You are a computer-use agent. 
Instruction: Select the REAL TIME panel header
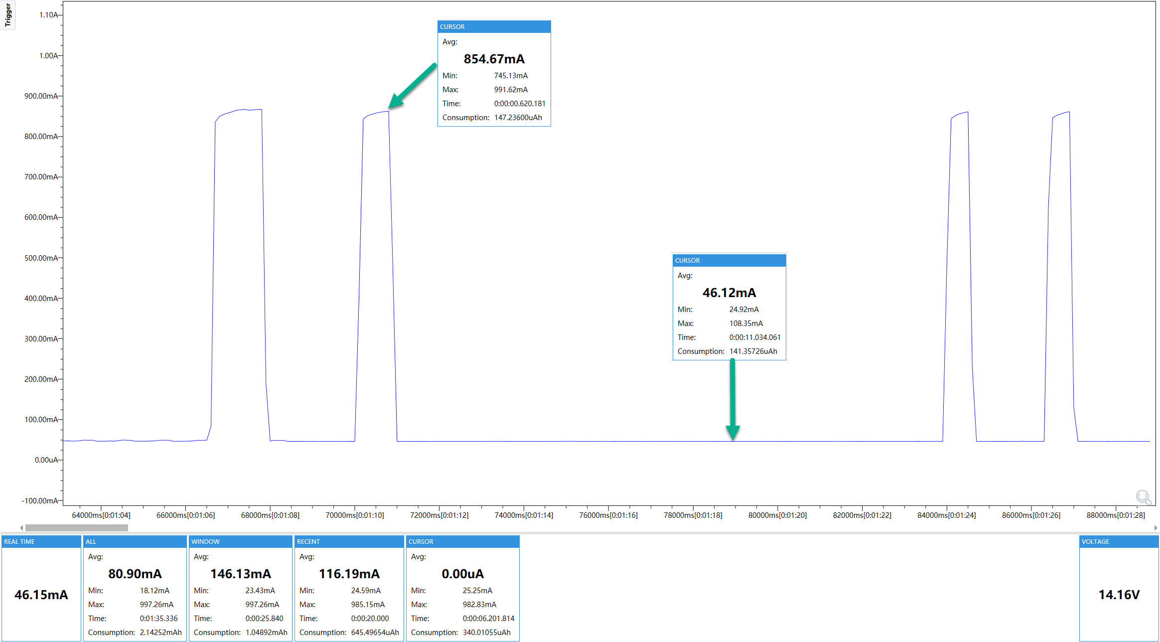pos(41,542)
